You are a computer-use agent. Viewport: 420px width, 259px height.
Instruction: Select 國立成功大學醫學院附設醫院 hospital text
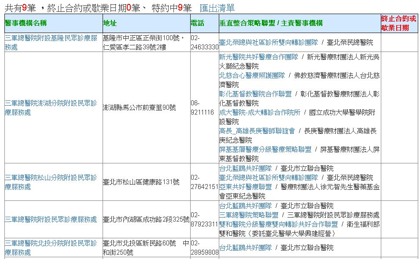tap(297, 117)
